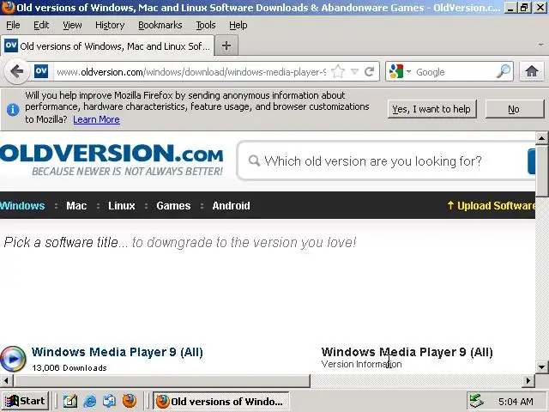Launch Firefox from quick launch bar
The height and width of the screenshot is (412, 549).
pos(130,401)
